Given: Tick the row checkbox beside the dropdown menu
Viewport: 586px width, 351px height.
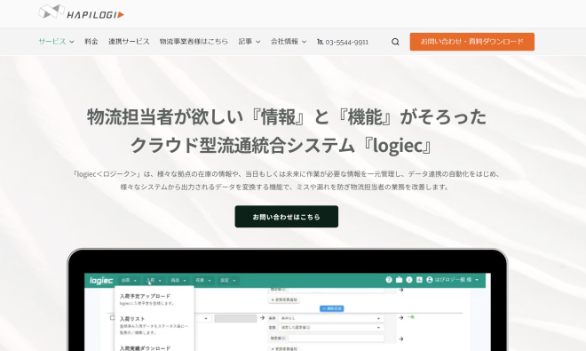Looking at the screenshot, I should coord(112,318).
